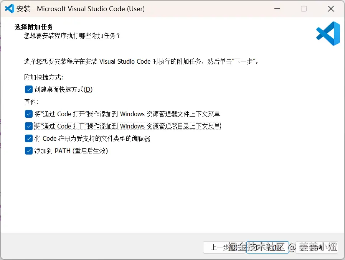
Task: Uncheck 创建桌面快捷方式(D) desktop shortcut checkbox
Action: [29, 89]
